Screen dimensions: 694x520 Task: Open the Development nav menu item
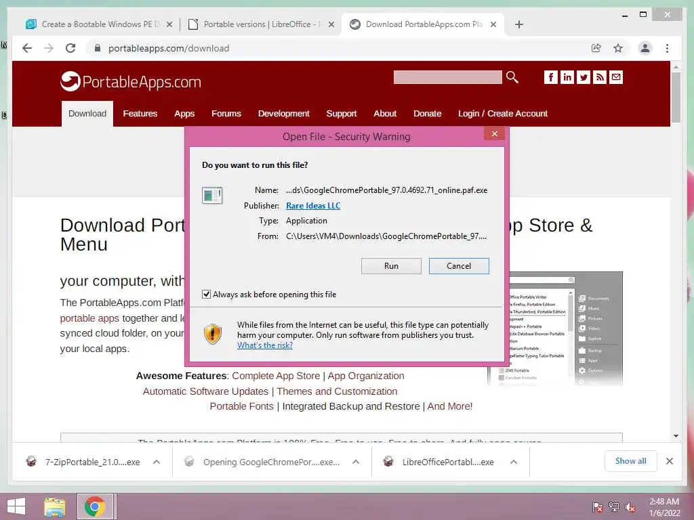click(x=284, y=114)
